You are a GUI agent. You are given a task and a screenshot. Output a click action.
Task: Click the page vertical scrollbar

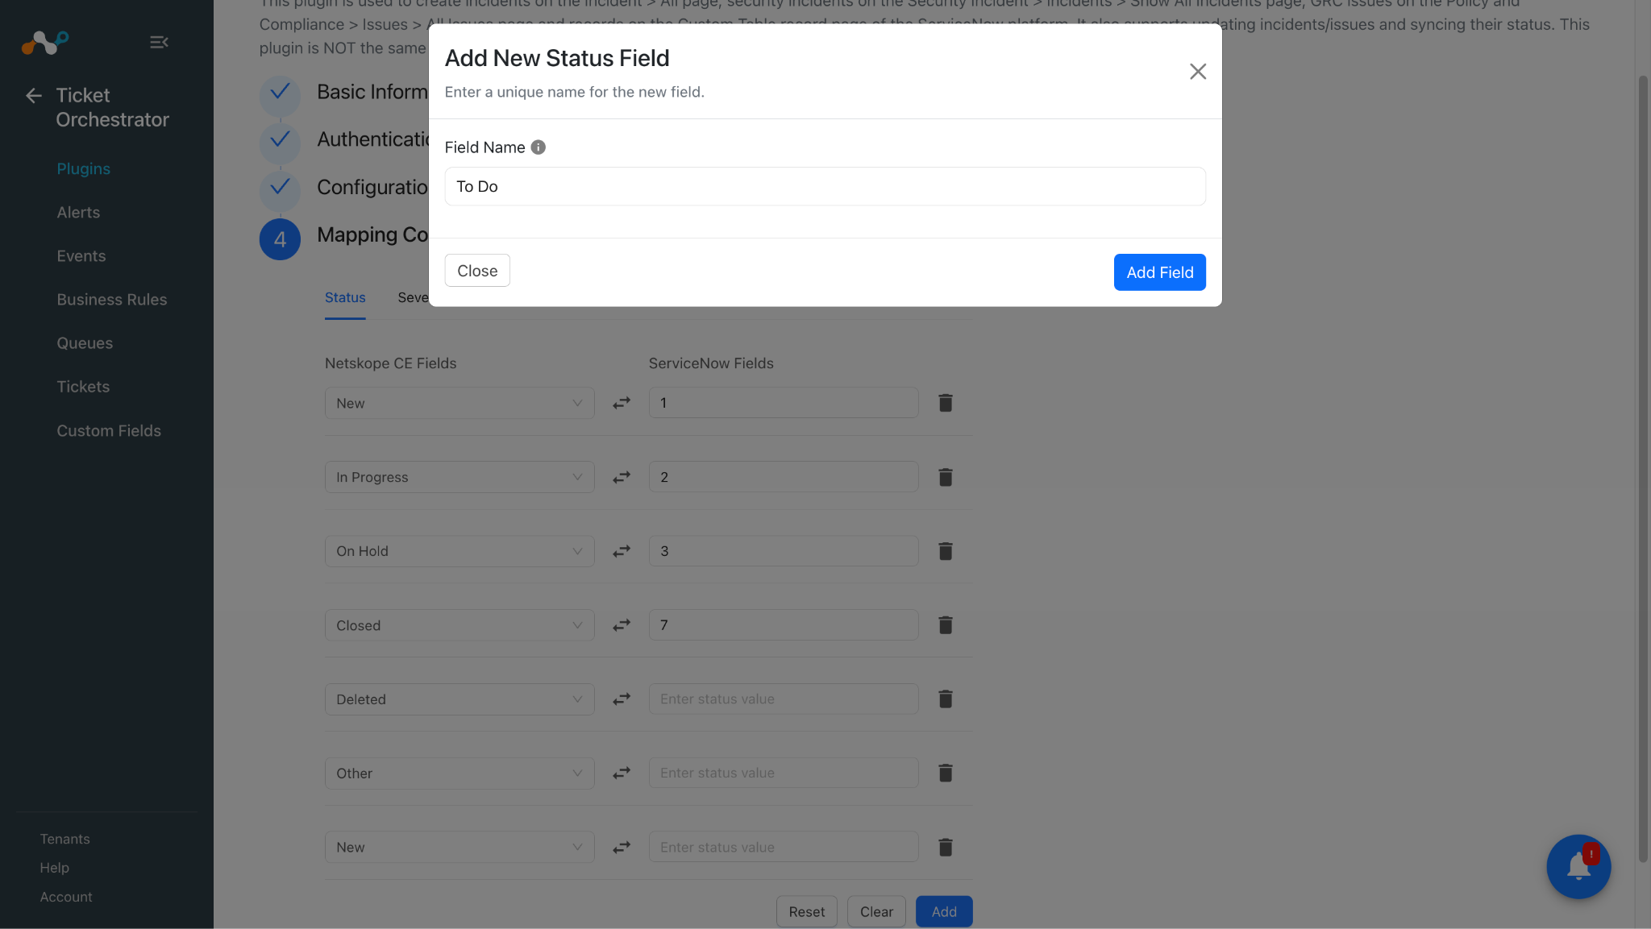pyautogui.click(x=1642, y=467)
